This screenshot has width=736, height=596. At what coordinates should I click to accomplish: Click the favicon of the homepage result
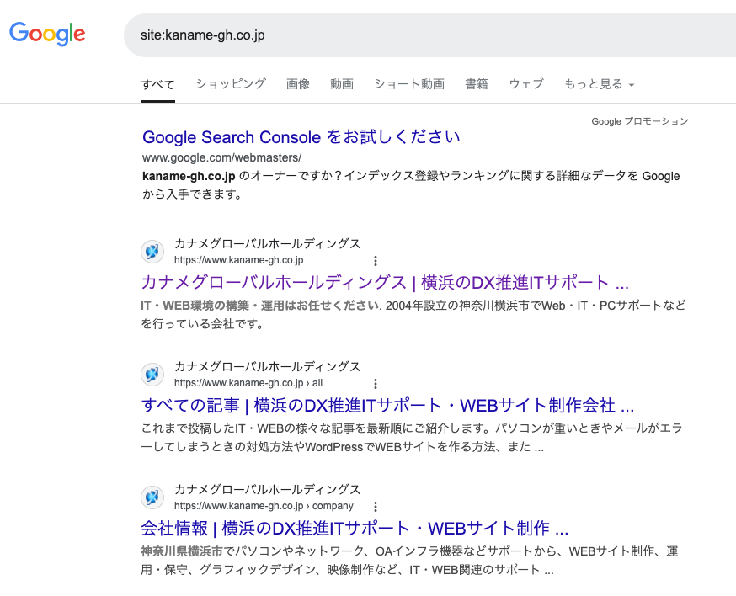(152, 252)
